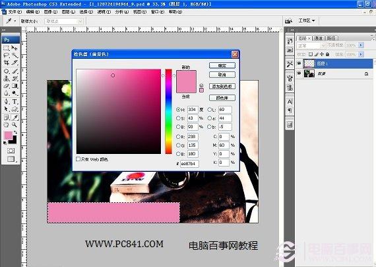Open the layer blend mode 正常 dropdown
This screenshot has height=267, width=376.
[x=311, y=46]
